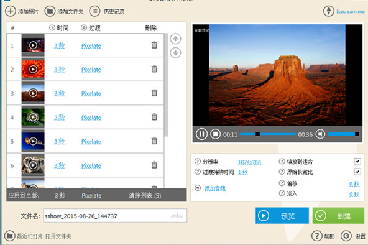368x245 pixels.
Task: Open the History (历史记录) list icon
Action: click(94, 11)
